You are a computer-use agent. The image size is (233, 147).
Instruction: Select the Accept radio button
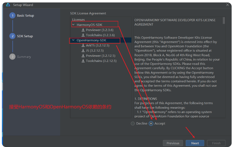tap(151, 123)
